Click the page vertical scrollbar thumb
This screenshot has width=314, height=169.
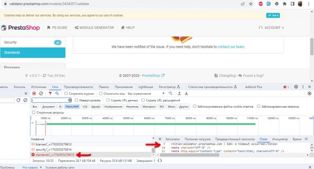tap(312, 46)
